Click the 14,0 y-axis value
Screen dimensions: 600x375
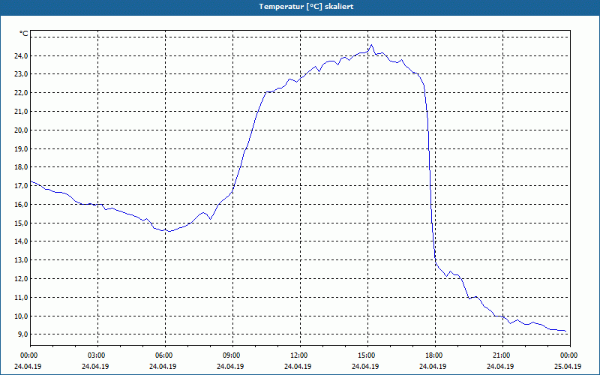[x=21, y=241]
